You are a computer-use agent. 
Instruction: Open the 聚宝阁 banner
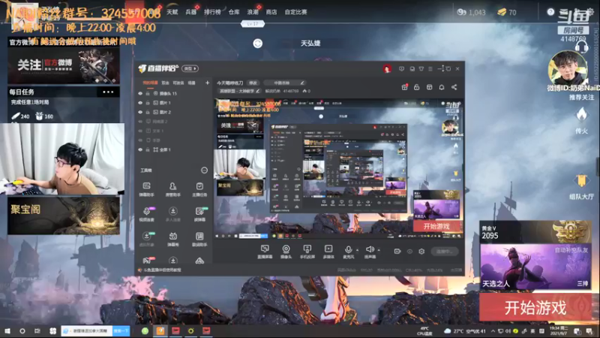(x=64, y=216)
